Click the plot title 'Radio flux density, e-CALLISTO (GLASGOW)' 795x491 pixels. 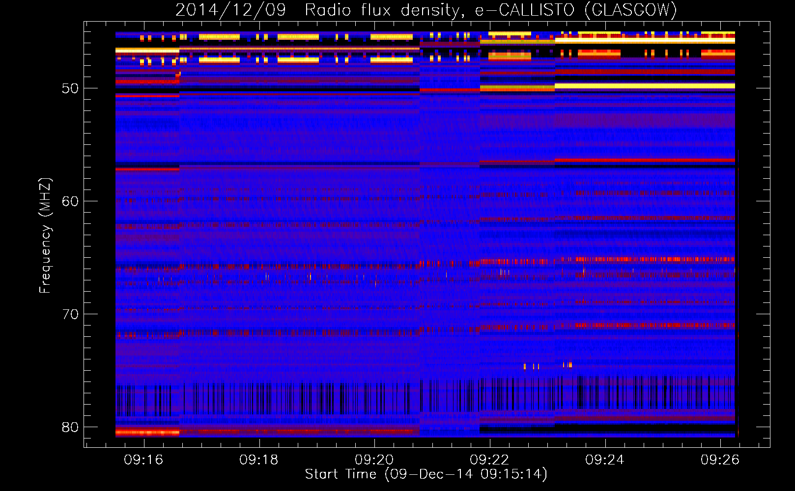click(491, 10)
